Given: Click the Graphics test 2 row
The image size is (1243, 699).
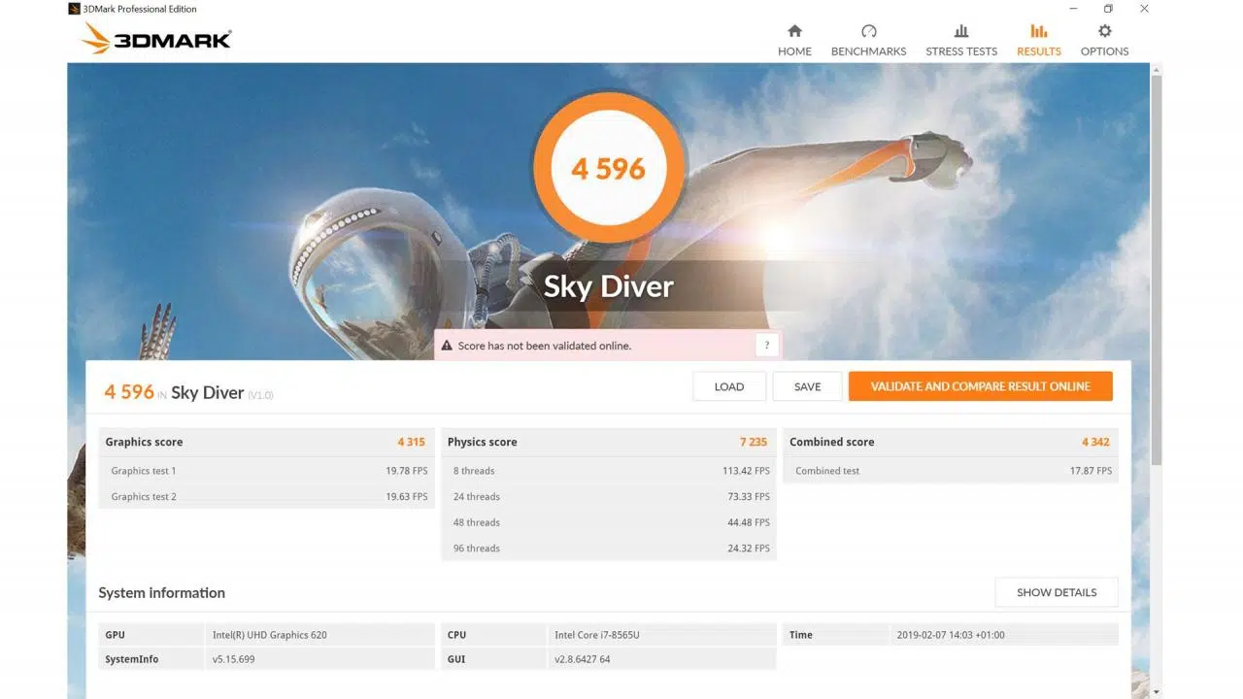Looking at the screenshot, I should click(266, 496).
